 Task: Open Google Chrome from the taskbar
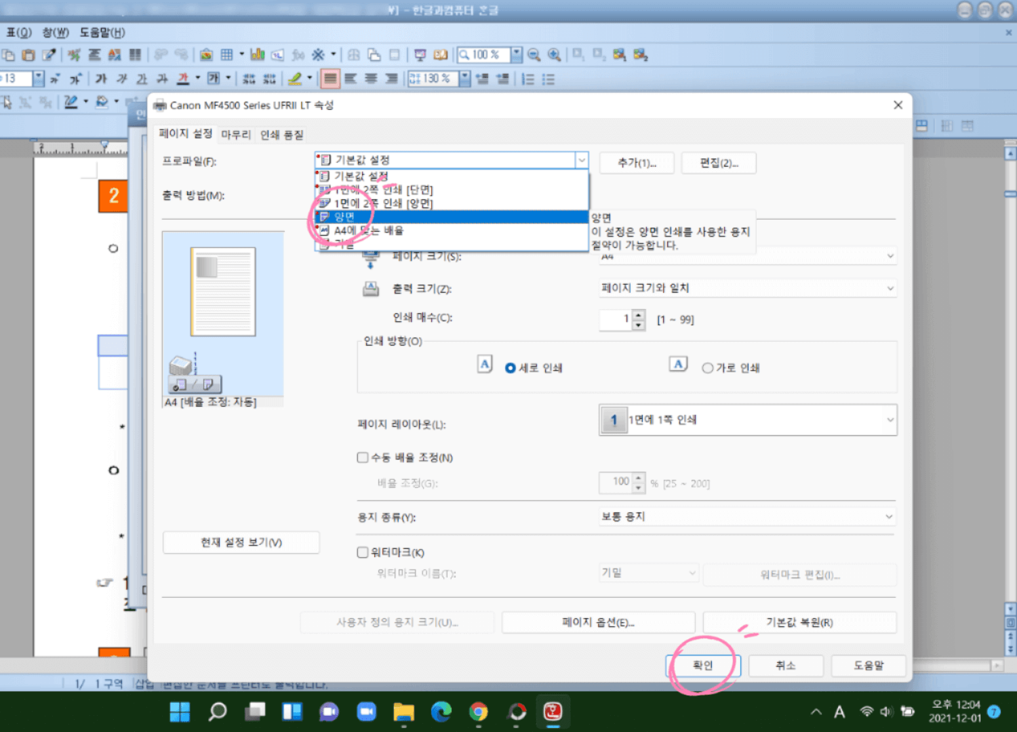(479, 712)
